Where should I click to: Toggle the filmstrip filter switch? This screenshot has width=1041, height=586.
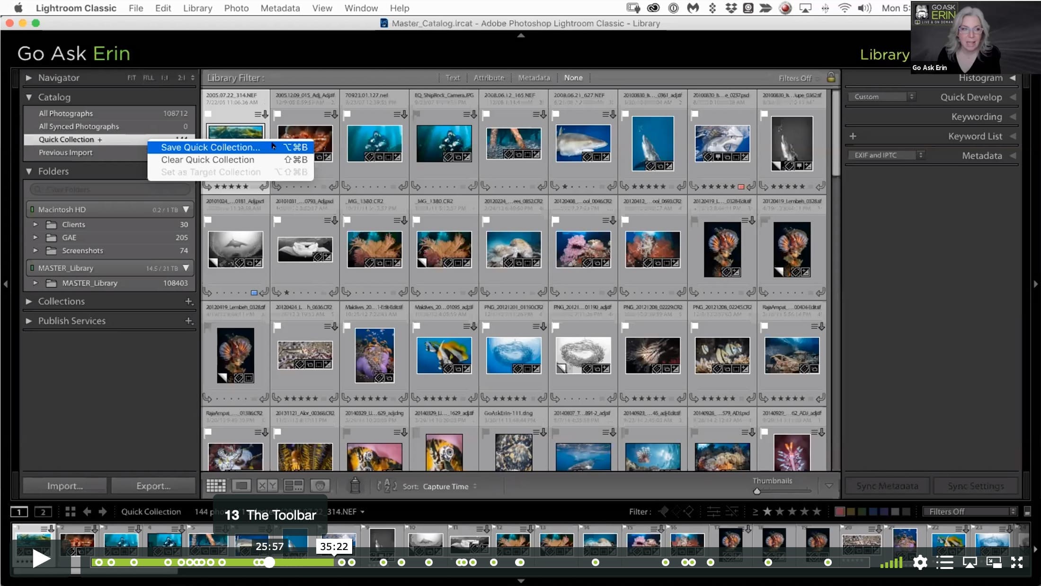pyautogui.click(x=1027, y=512)
